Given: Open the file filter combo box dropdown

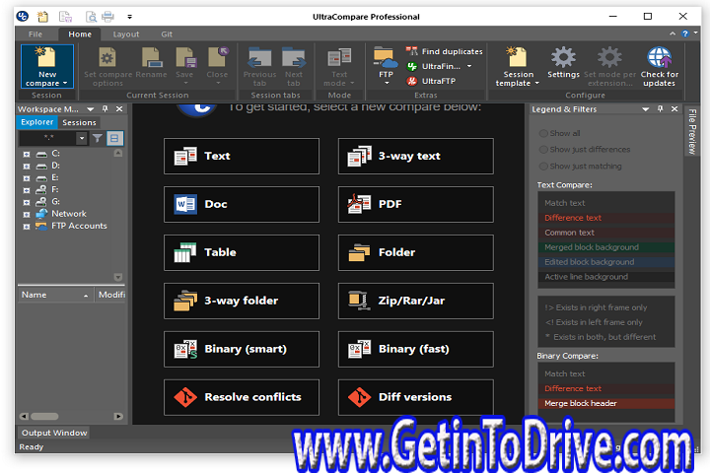Looking at the screenshot, I should coord(82,138).
